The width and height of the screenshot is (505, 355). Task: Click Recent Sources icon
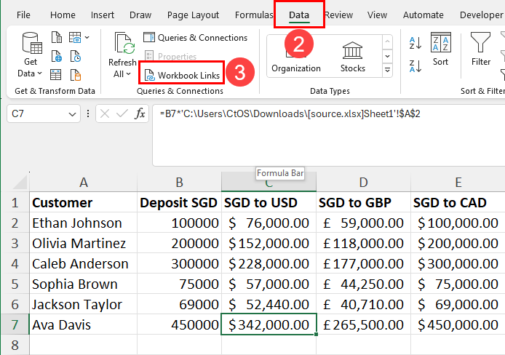[x=76, y=56]
